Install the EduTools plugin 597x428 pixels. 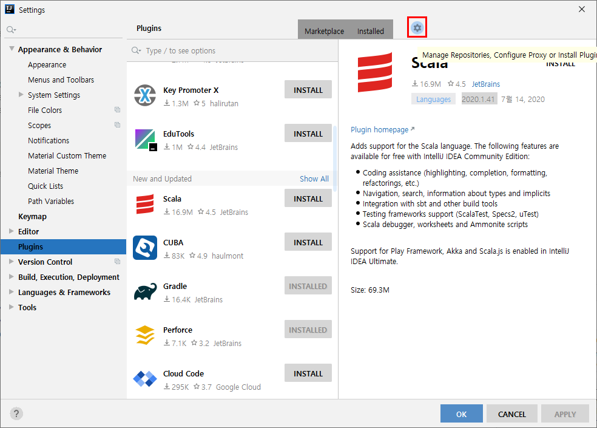(x=308, y=134)
